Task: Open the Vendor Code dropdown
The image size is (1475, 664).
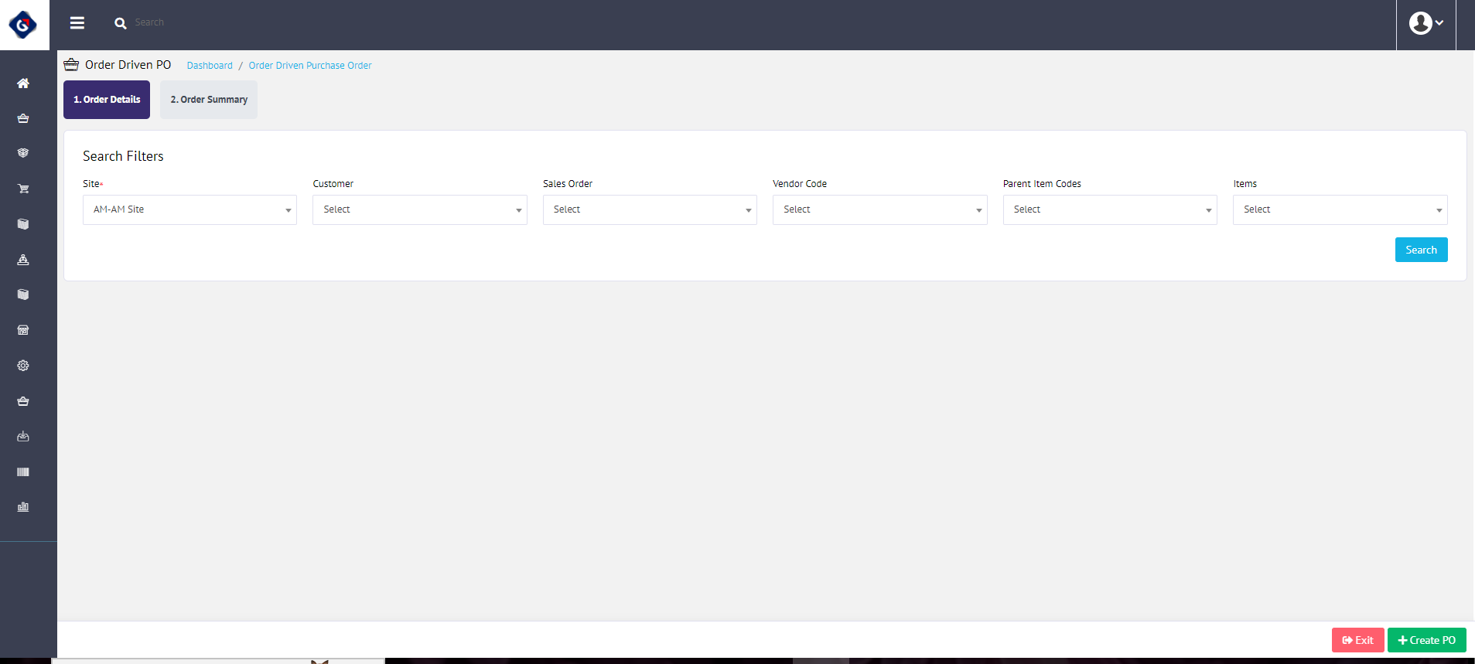Action: [x=879, y=209]
